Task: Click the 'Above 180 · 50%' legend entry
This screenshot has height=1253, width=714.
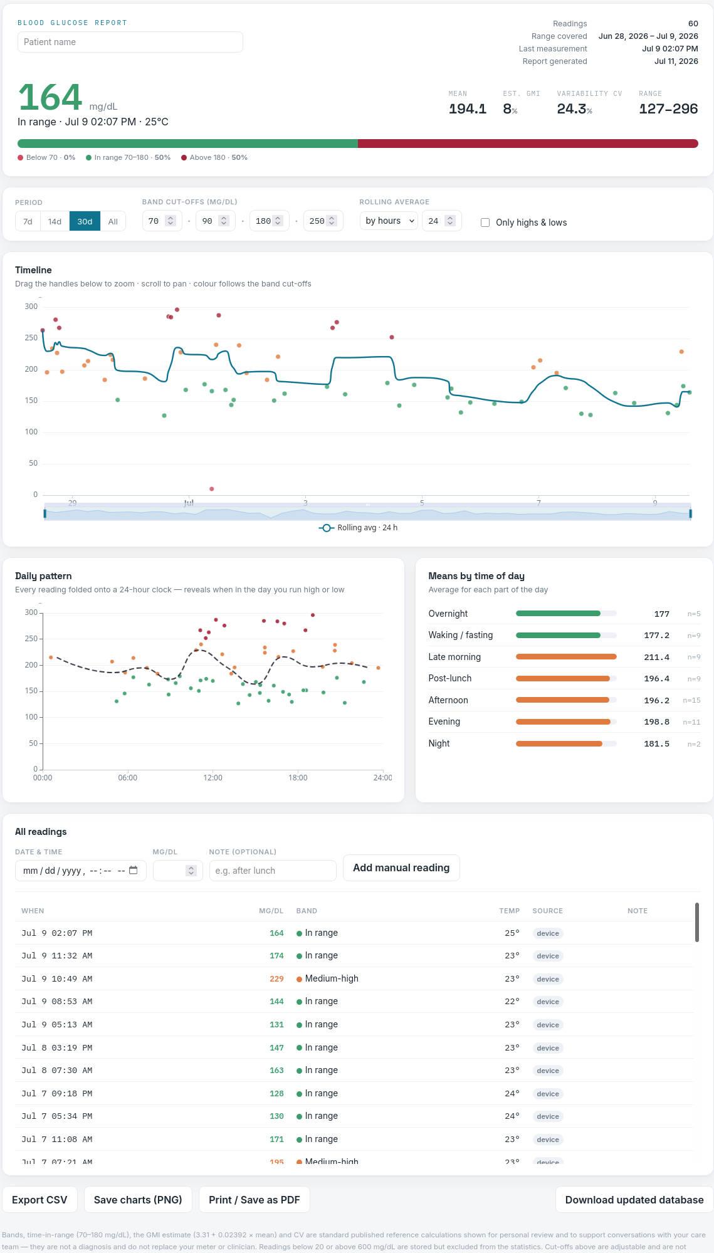Action: point(214,157)
